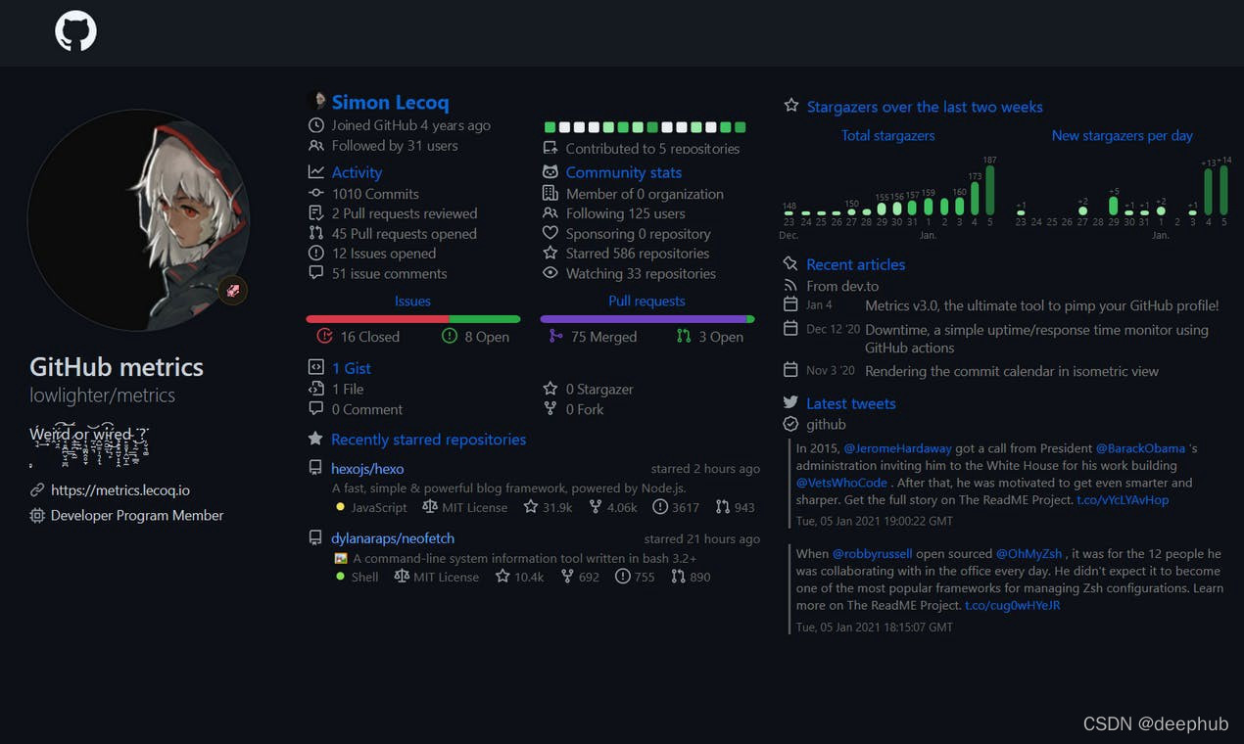This screenshot has height=744, width=1244.
Task: Follow the t.co/vYcLYAvHop tweet link
Action: click(1123, 499)
